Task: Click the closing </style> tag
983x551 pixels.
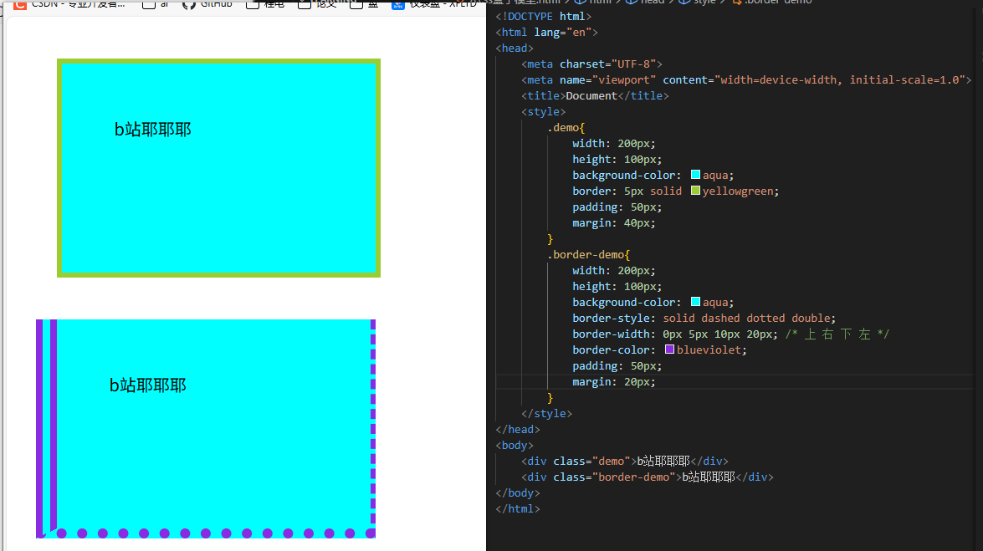Action: tap(546, 414)
